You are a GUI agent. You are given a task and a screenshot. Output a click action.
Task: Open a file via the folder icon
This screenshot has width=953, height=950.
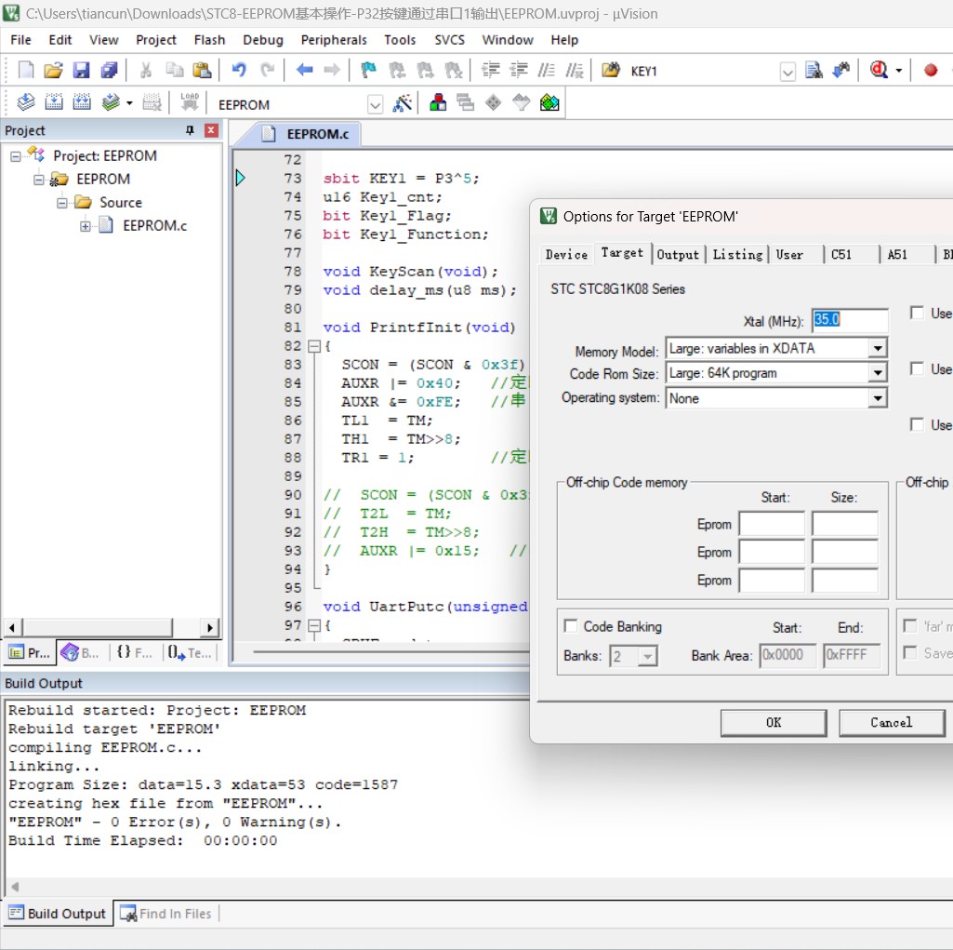[53, 70]
